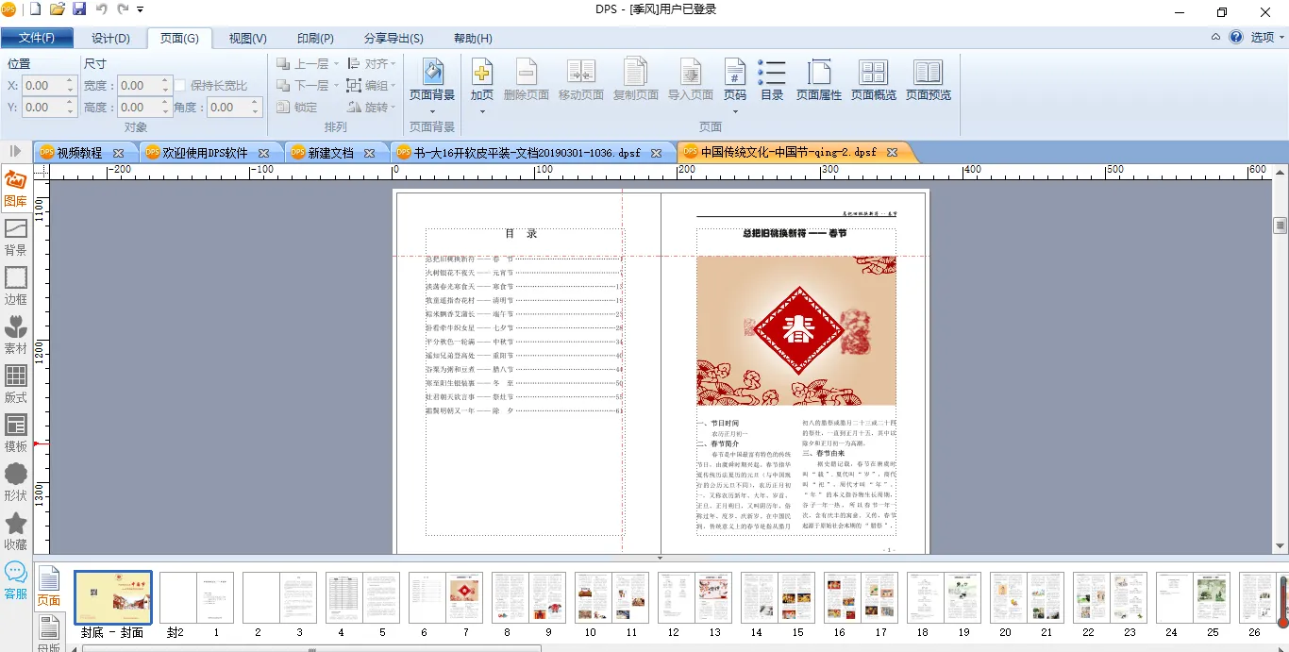Expand the 上一层 layer dropdown arrow
This screenshot has height=652, width=1289.
[x=336, y=64]
